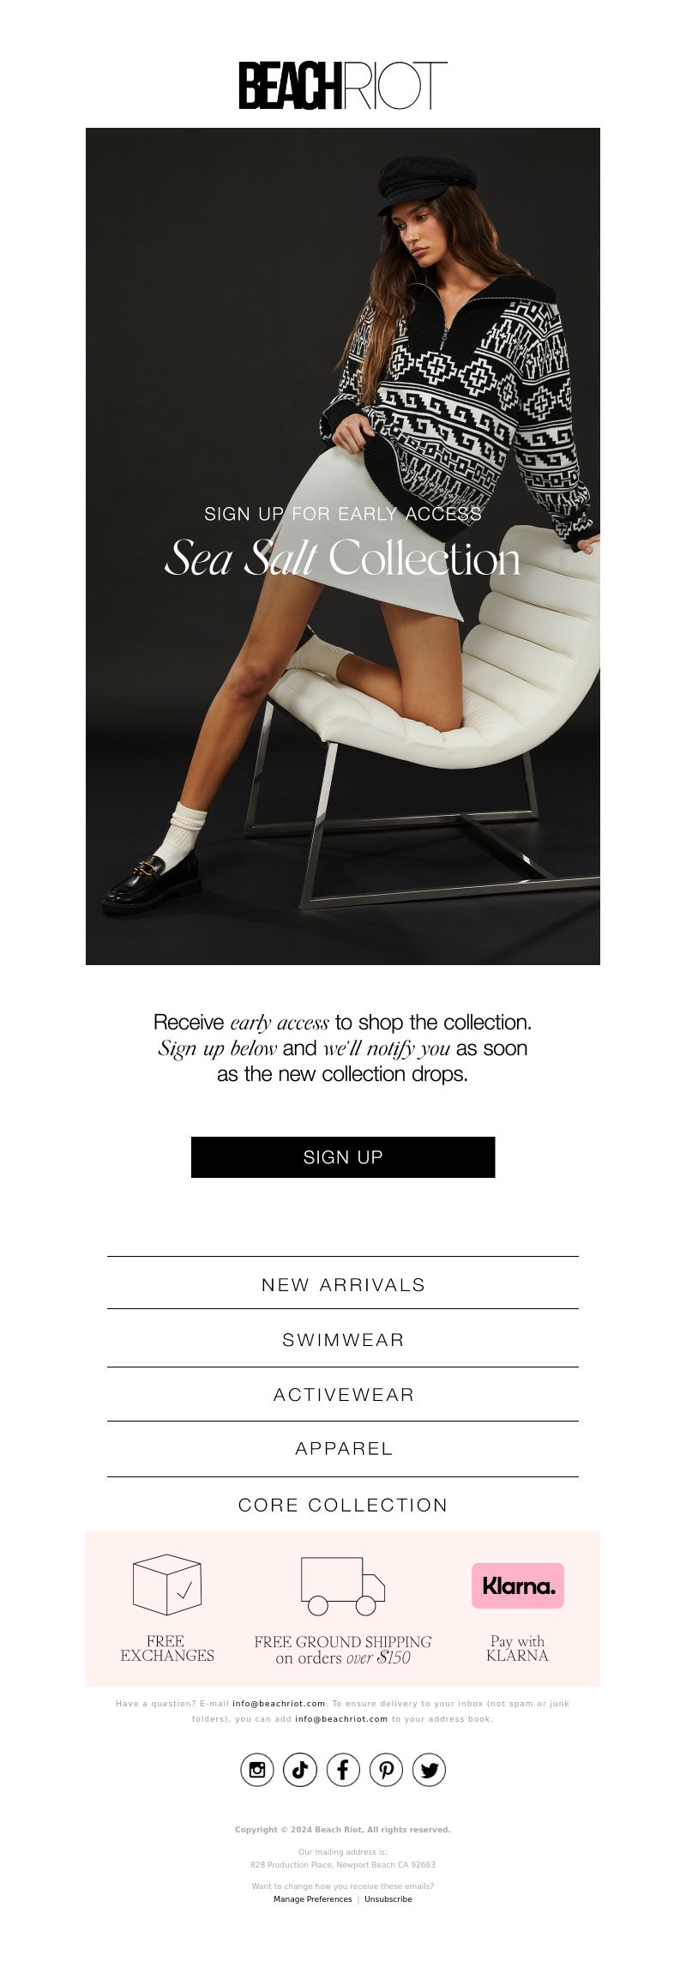
Task: Click the Beach Riot logo header
Action: (343, 85)
